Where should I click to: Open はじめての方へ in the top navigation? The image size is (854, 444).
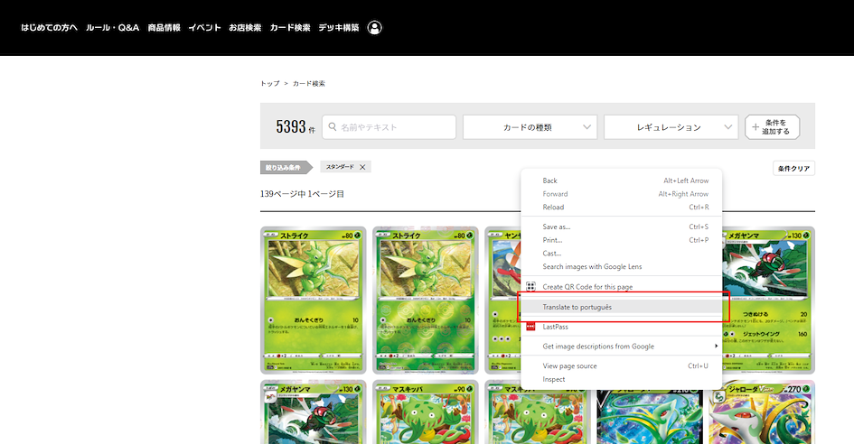point(49,28)
